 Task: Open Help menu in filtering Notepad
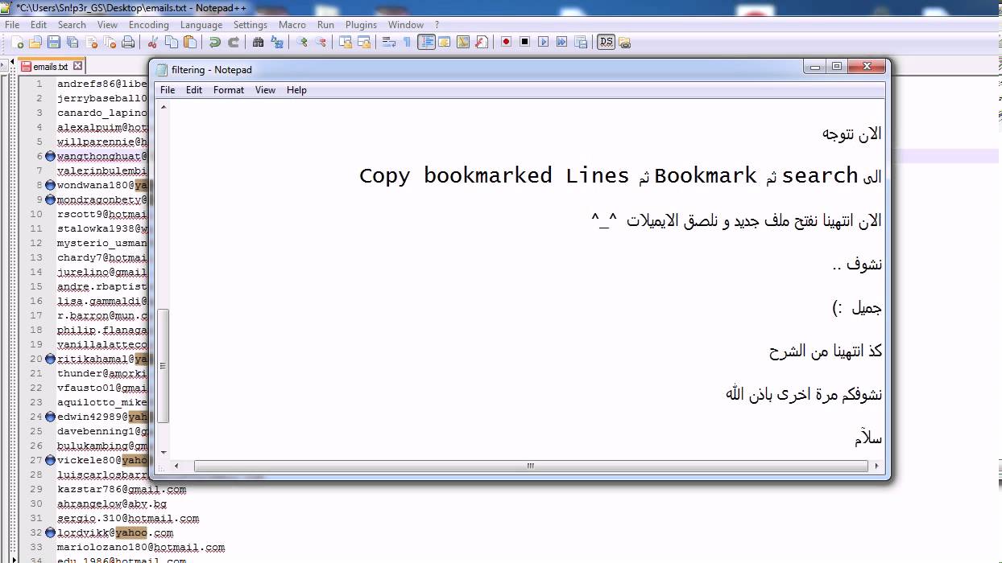[x=296, y=90]
